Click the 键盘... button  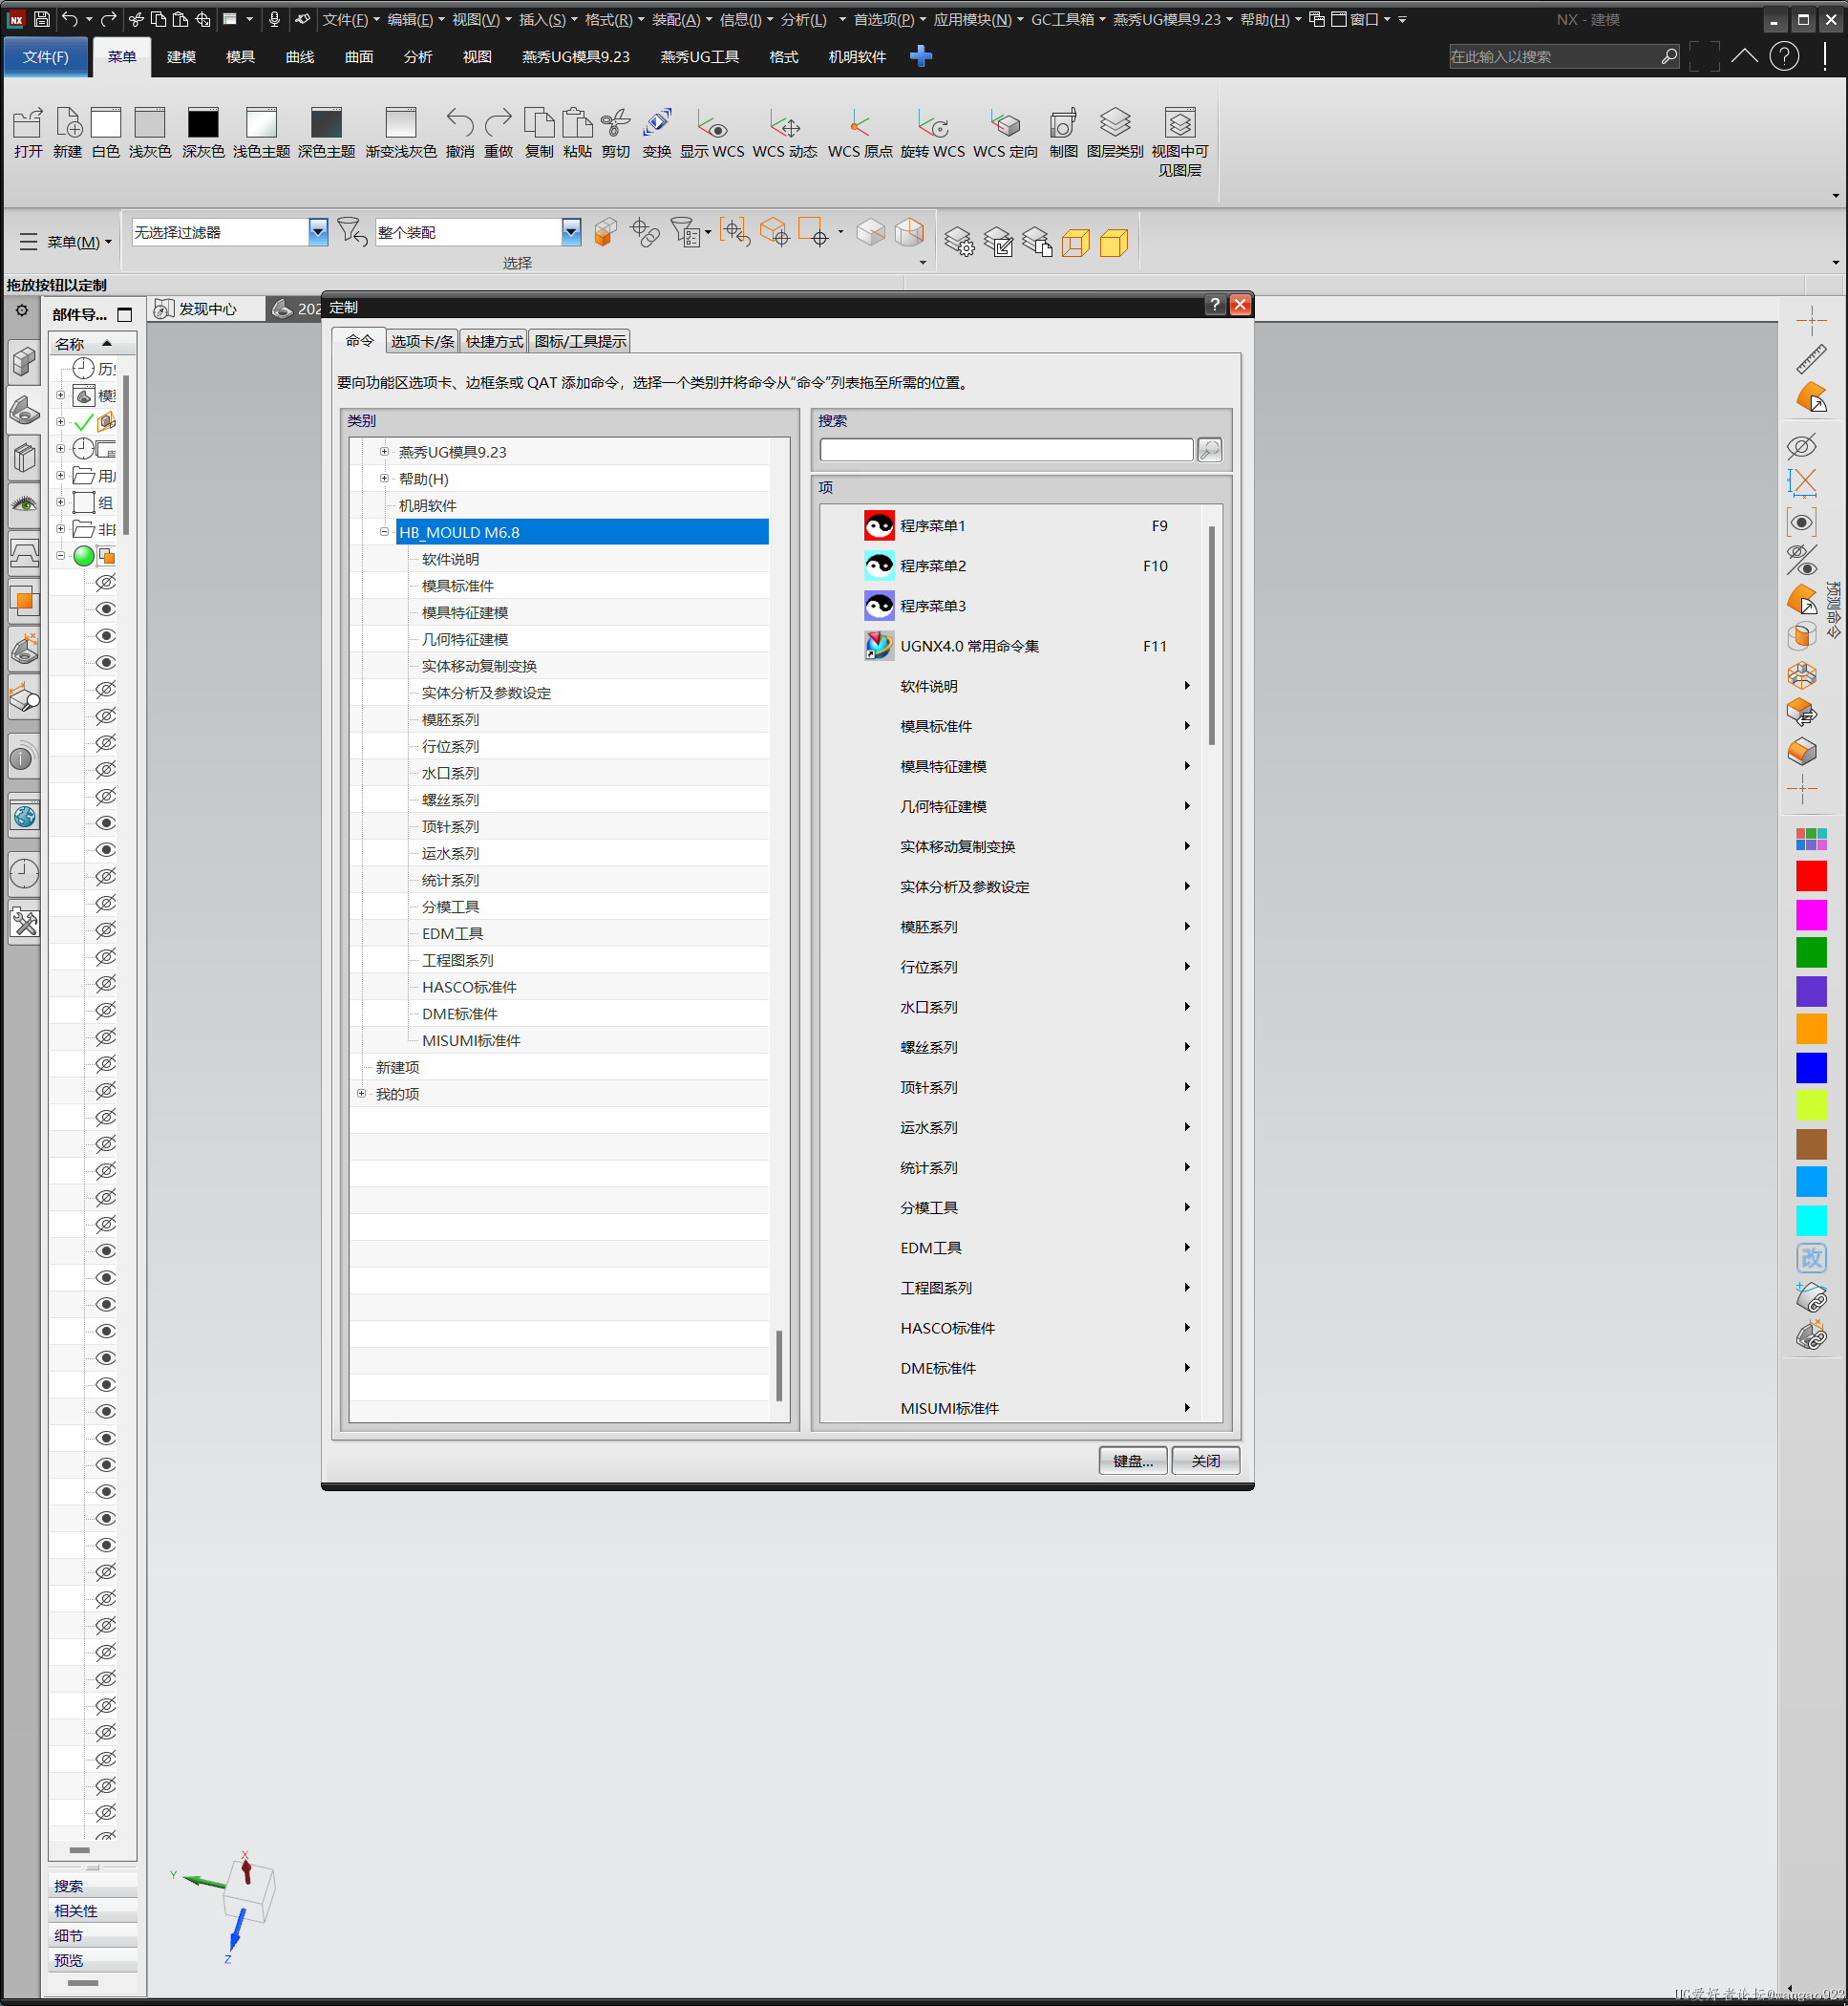tap(1133, 1461)
